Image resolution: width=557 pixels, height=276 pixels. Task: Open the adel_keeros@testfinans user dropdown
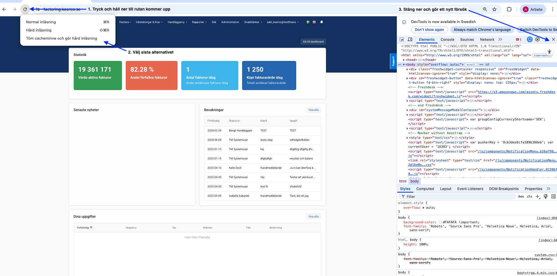pos(283,22)
